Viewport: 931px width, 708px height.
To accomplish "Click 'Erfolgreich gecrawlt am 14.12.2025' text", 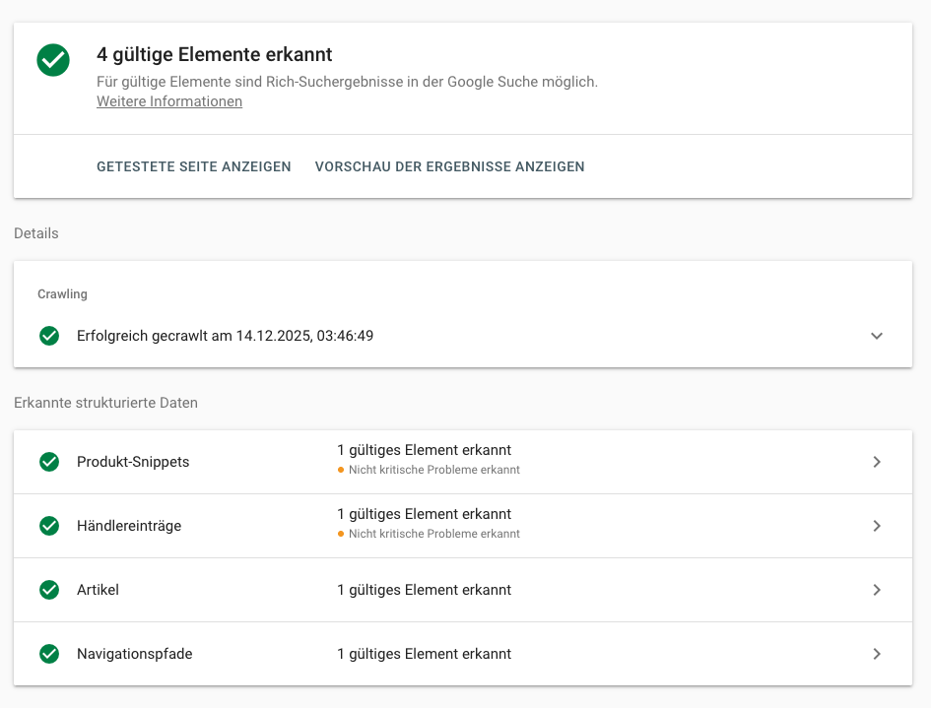I will (225, 336).
